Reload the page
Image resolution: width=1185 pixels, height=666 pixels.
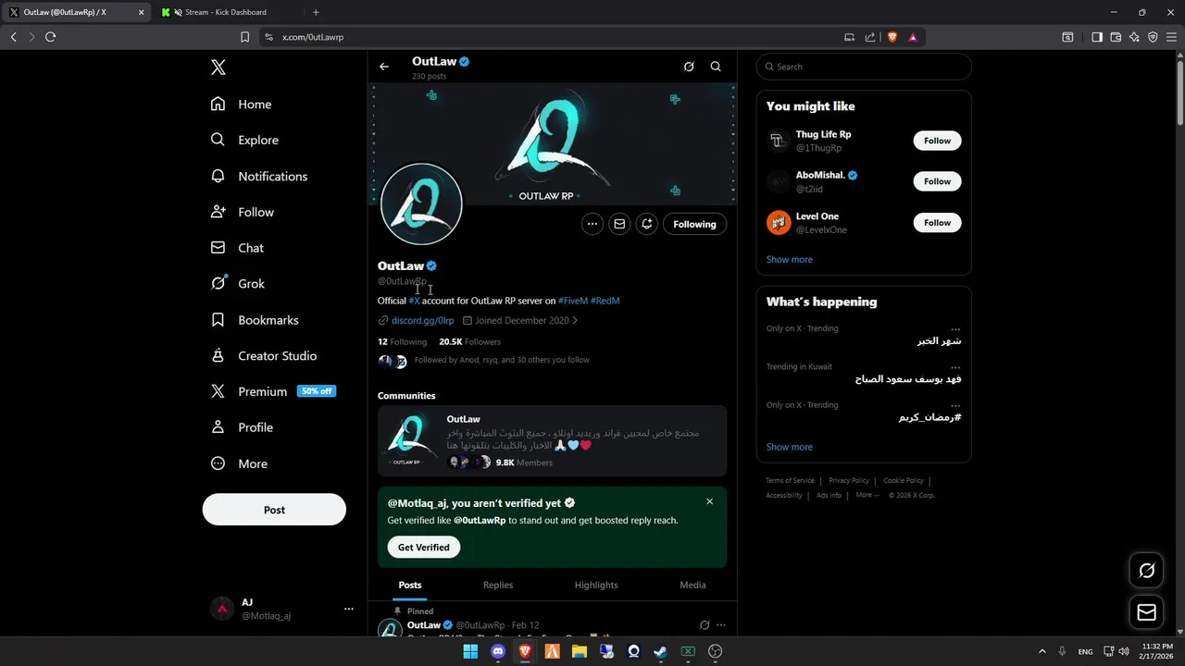[50, 37]
